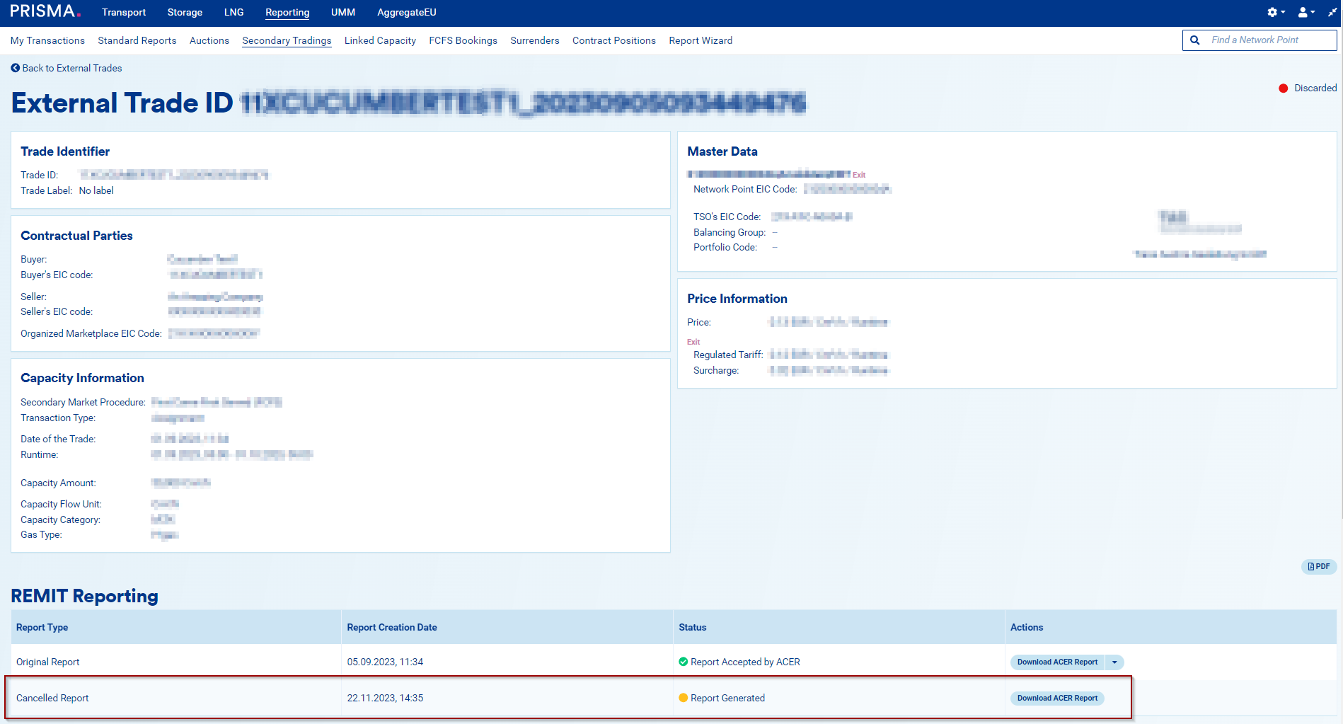Click the red Discarded status indicator

pos(1283,88)
